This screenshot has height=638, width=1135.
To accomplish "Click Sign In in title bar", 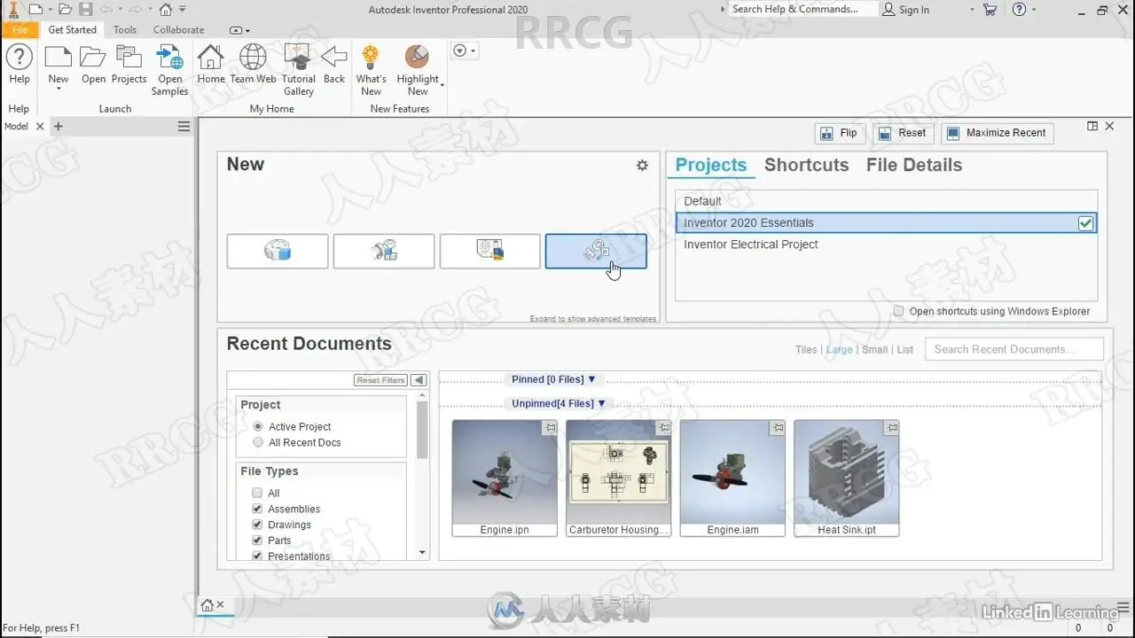I will (905, 10).
